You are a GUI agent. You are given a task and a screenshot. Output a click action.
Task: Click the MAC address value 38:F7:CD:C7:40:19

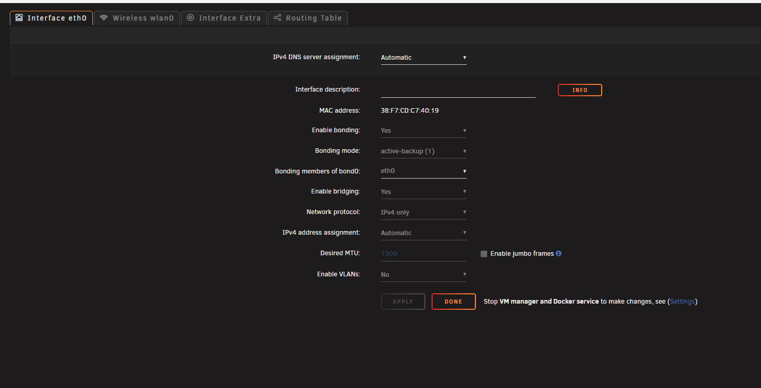click(410, 111)
